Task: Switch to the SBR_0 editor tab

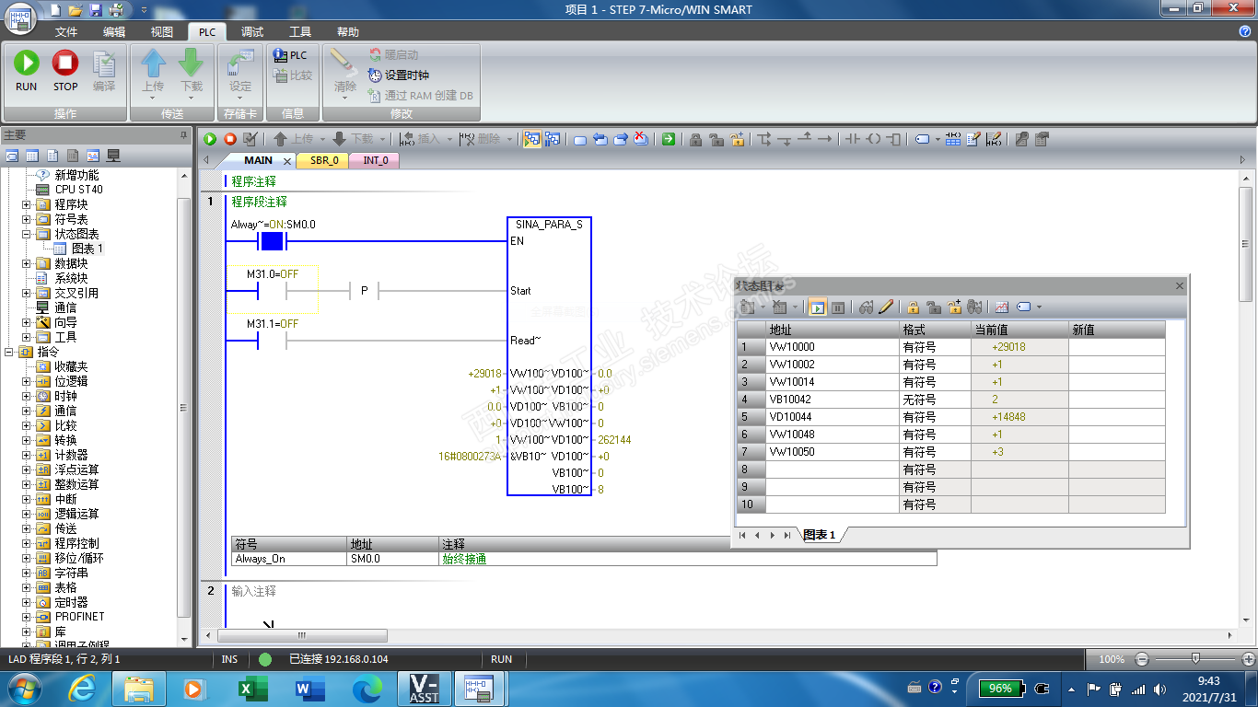Action: pos(323,160)
